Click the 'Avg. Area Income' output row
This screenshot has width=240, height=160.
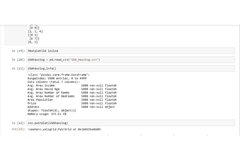pyautogui.click(x=72, y=85)
